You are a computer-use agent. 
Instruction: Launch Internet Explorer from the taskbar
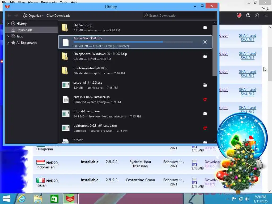tap(22, 199)
